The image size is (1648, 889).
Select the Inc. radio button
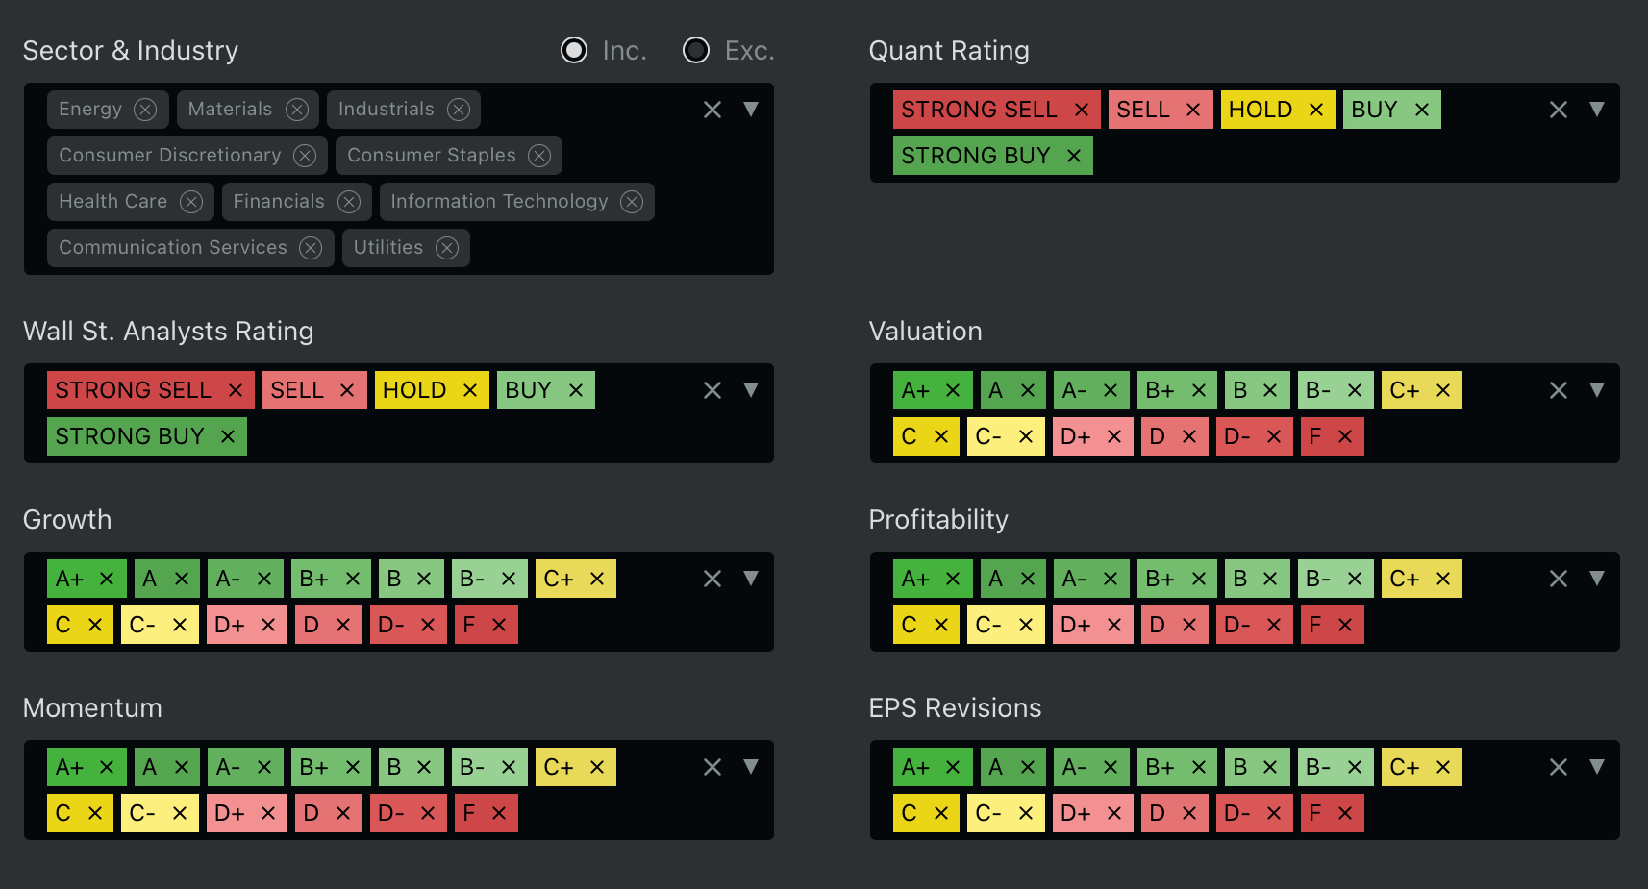coord(574,50)
